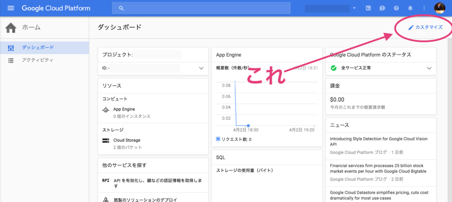Open the user account avatar
452x202 pixels.
(x=440, y=8)
